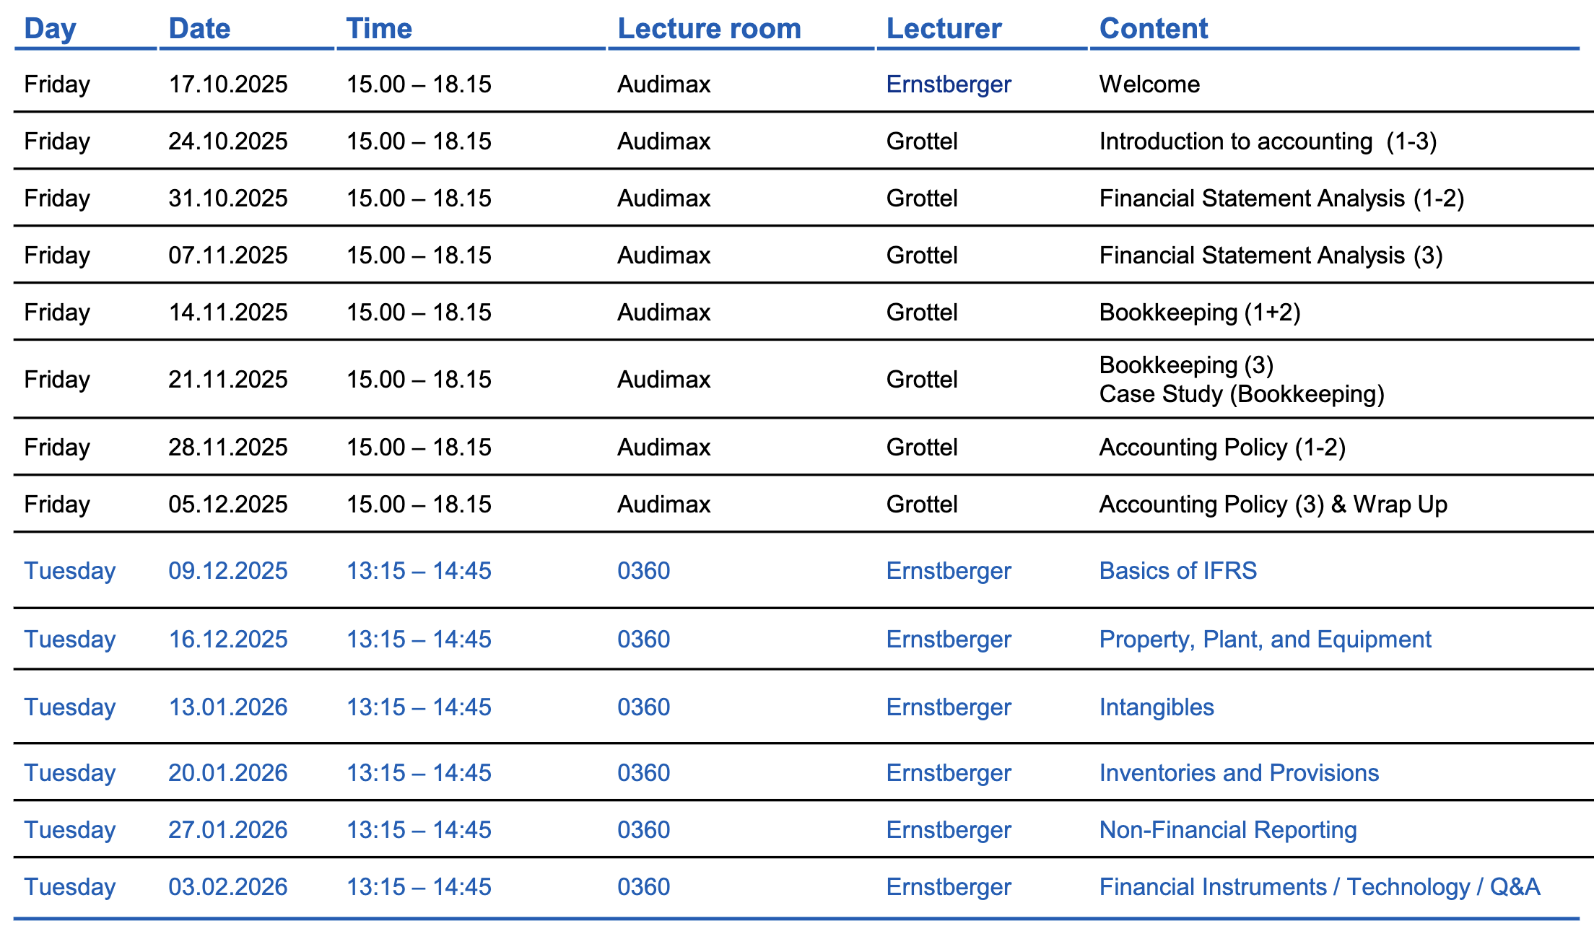
Task: Select the "Bookkeeping (1+2)" content cell
Action: tap(1200, 313)
